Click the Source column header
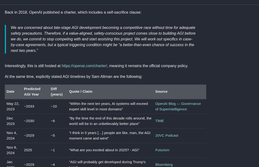Viewport: 259px width, 167px height. click(x=161, y=91)
